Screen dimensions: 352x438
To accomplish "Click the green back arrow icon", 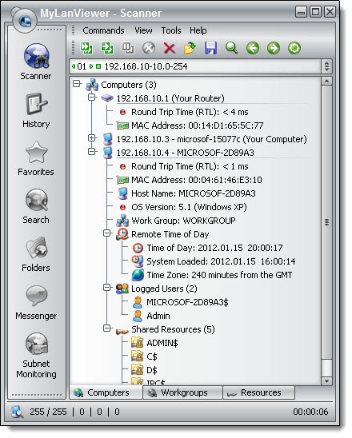I will [253, 48].
